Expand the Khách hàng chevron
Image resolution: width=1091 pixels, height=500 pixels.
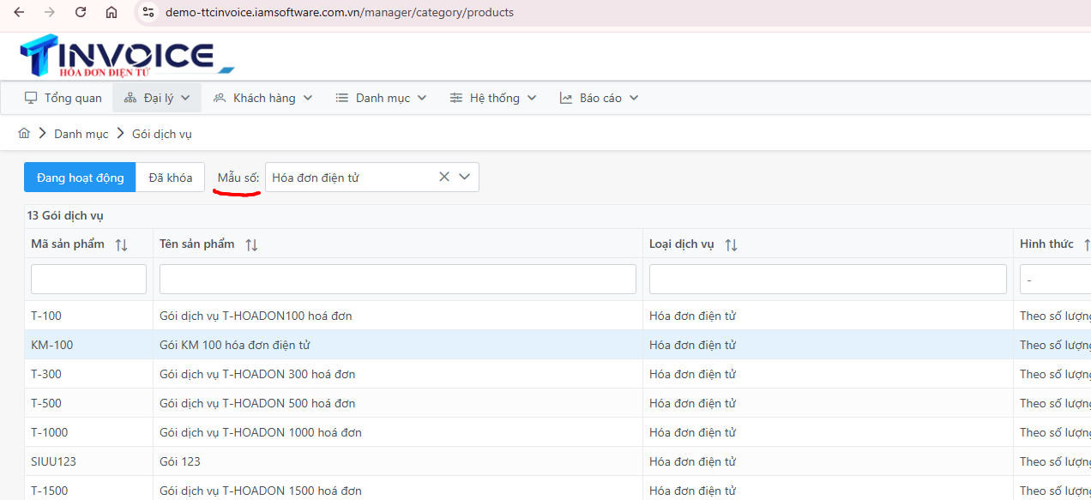coord(308,98)
